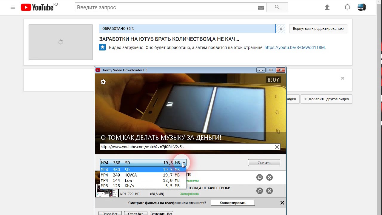The width and height of the screenshot is (382, 215).
Task: Click the 'Пауза Все' button
Action: 110,213
